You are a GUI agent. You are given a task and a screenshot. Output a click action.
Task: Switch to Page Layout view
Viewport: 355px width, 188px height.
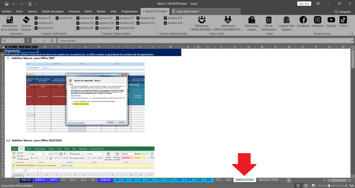pos(306,186)
